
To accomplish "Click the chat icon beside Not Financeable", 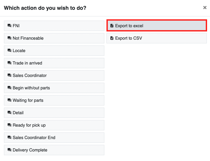I will coord(9,38).
